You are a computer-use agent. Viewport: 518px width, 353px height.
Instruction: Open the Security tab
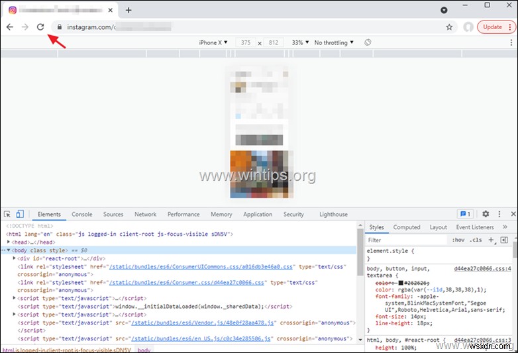293,215
